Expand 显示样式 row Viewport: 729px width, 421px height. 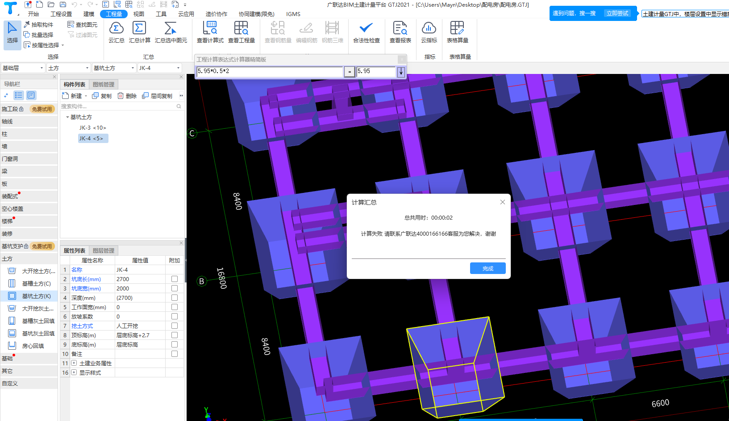tap(74, 372)
